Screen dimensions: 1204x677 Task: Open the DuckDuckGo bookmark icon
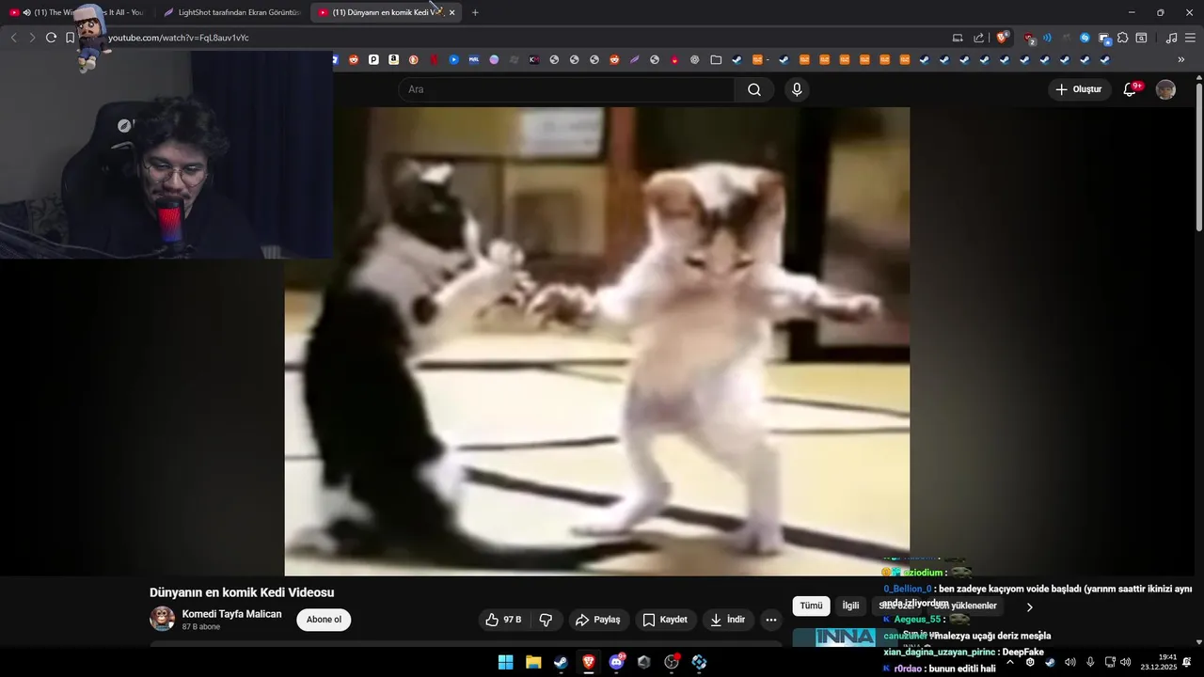tap(414, 59)
